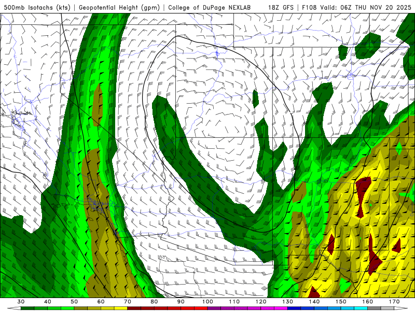Click the '500mb Isotachs (kts)' title text

click(x=37, y=7)
